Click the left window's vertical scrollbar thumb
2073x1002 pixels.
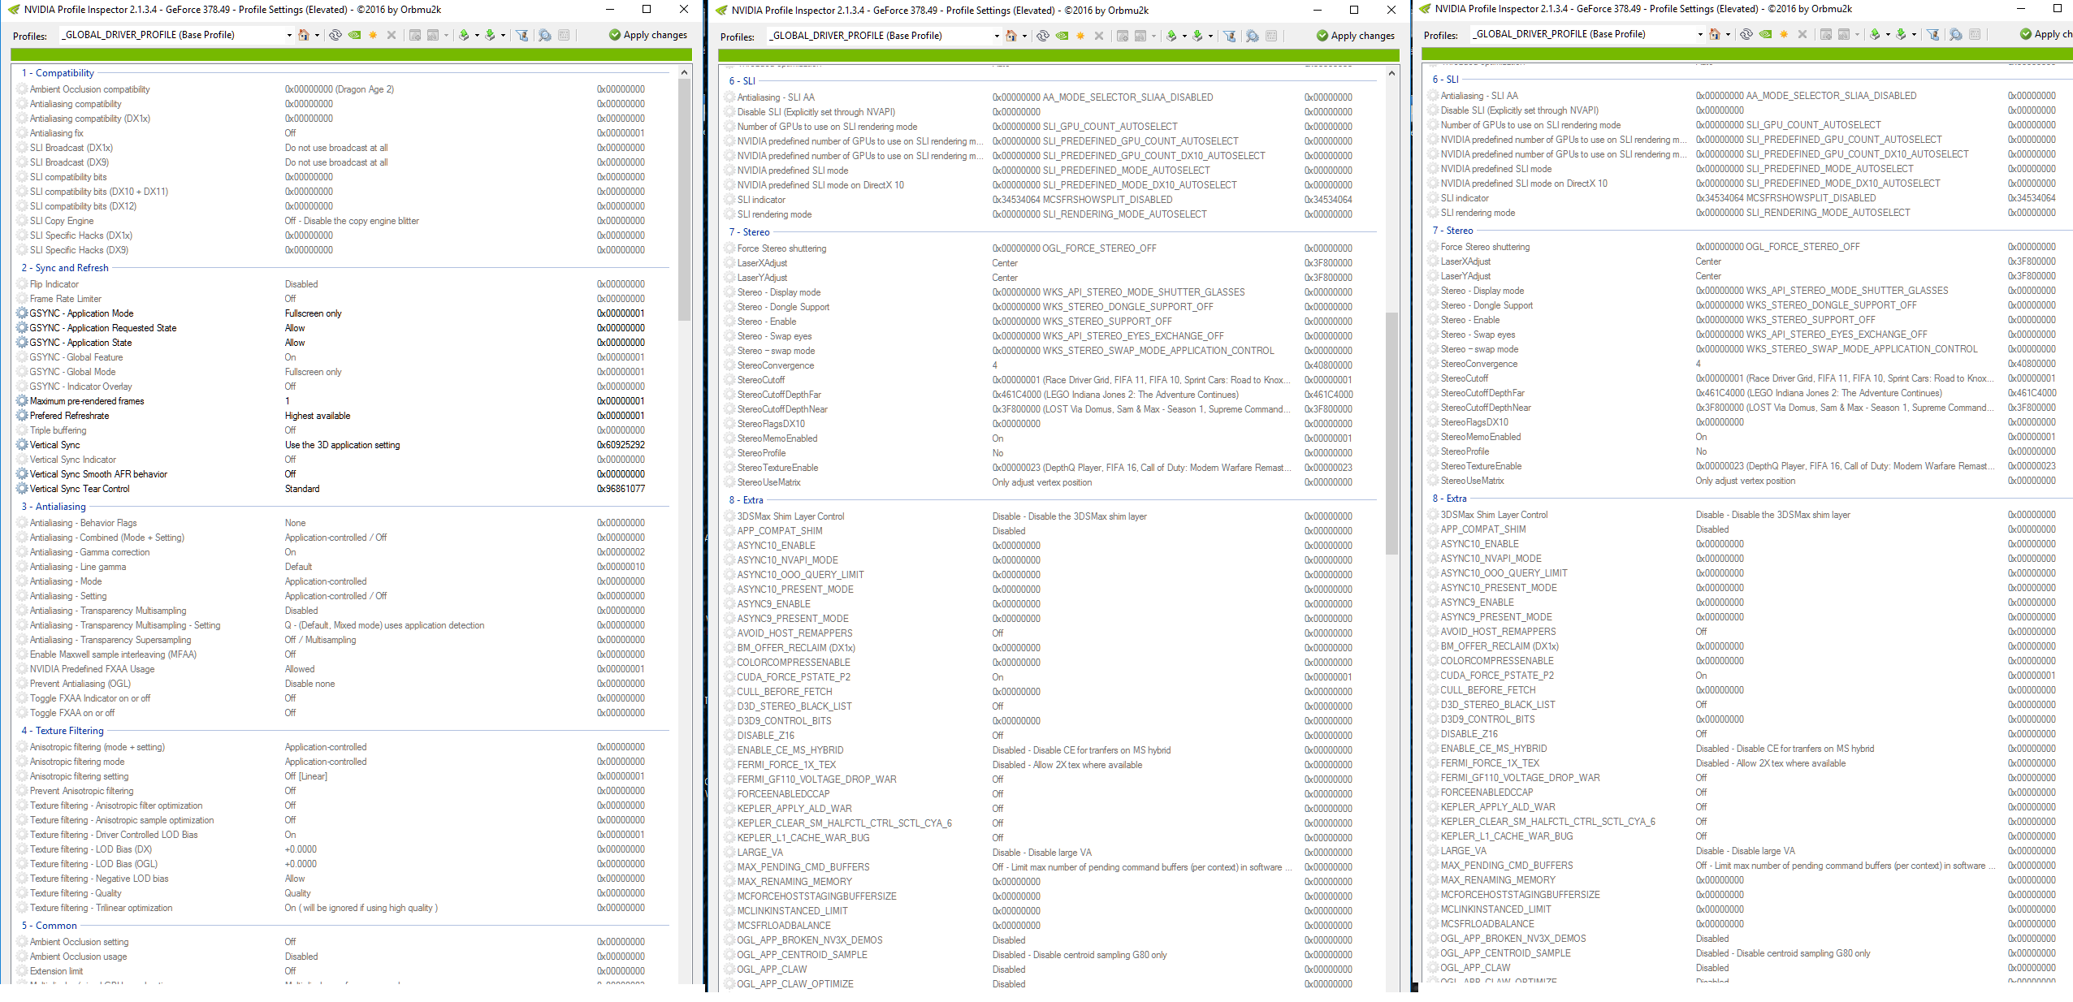(x=684, y=201)
